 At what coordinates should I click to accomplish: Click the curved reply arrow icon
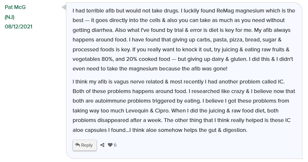pyautogui.click(x=77, y=145)
